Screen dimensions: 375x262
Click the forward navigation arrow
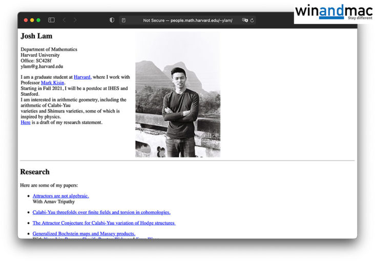75,20
